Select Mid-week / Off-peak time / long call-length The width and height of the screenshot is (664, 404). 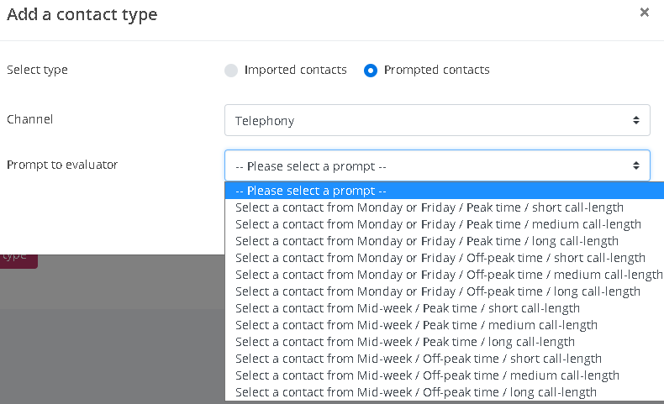(416, 392)
